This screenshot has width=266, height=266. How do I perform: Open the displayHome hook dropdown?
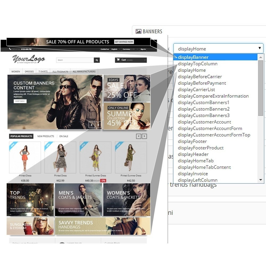tap(218, 49)
